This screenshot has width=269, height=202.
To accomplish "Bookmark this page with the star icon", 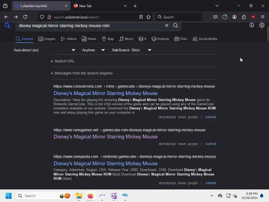I will point(148,17).
